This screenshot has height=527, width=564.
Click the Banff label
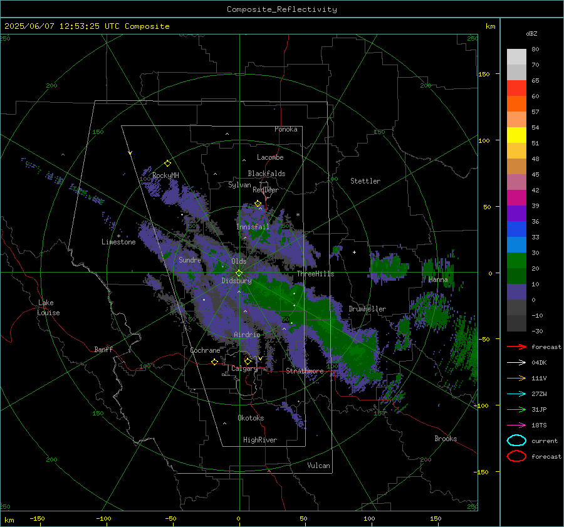click(103, 349)
